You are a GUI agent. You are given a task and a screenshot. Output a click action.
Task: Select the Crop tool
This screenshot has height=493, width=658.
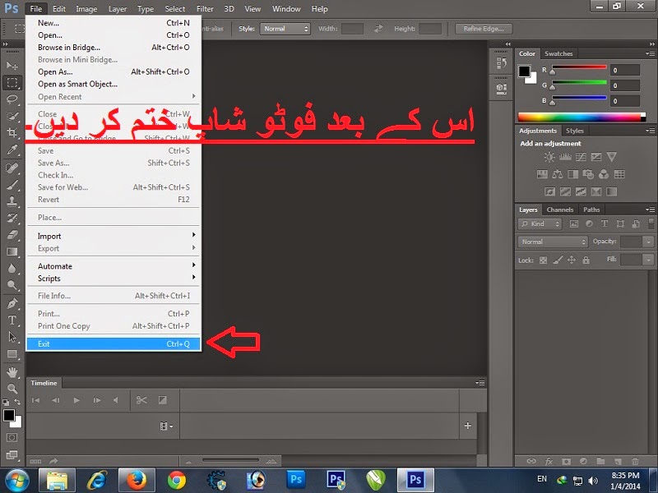(12, 133)
